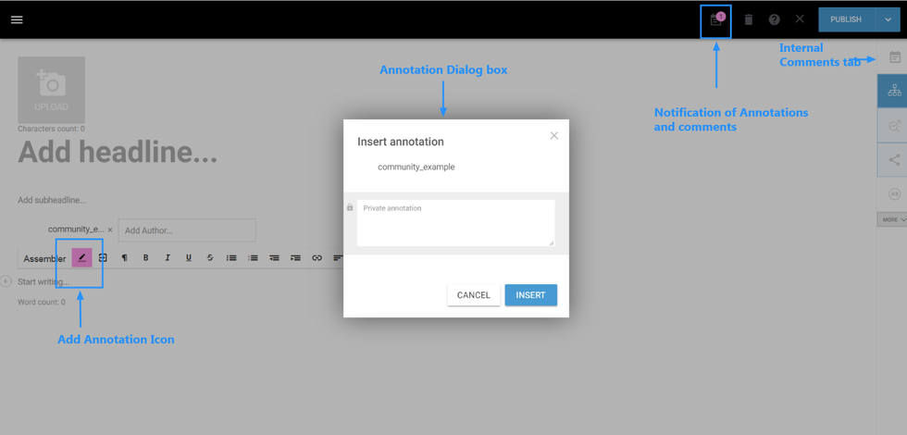Toggle underline formatting in editor toolbar
Screen dimensions: 907x435
coord(189,258)
